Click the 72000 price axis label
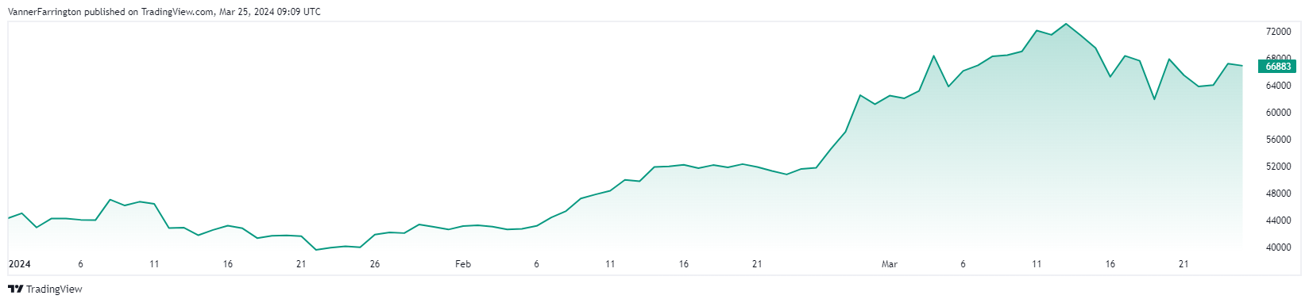 pyautogui.click(x=1278, y=32)
